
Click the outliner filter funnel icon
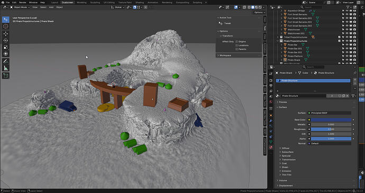click(x=348, y=7)
